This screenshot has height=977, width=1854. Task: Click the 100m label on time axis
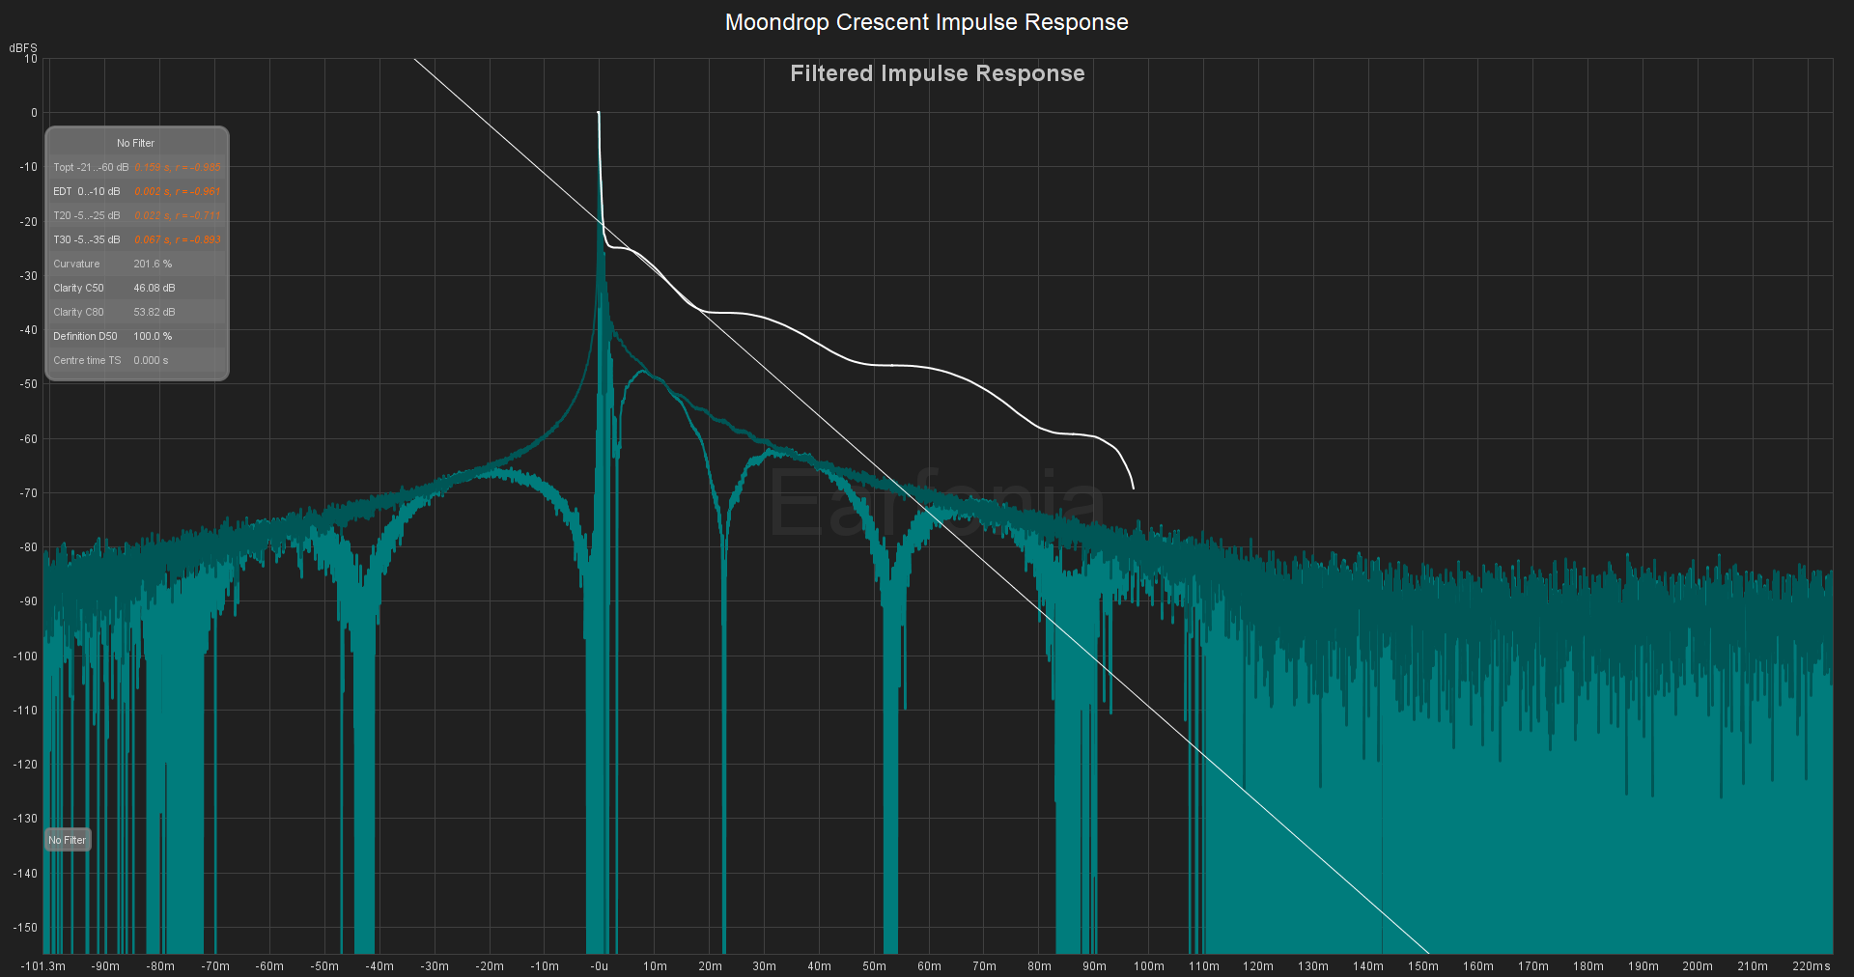tap(1149, 965)
